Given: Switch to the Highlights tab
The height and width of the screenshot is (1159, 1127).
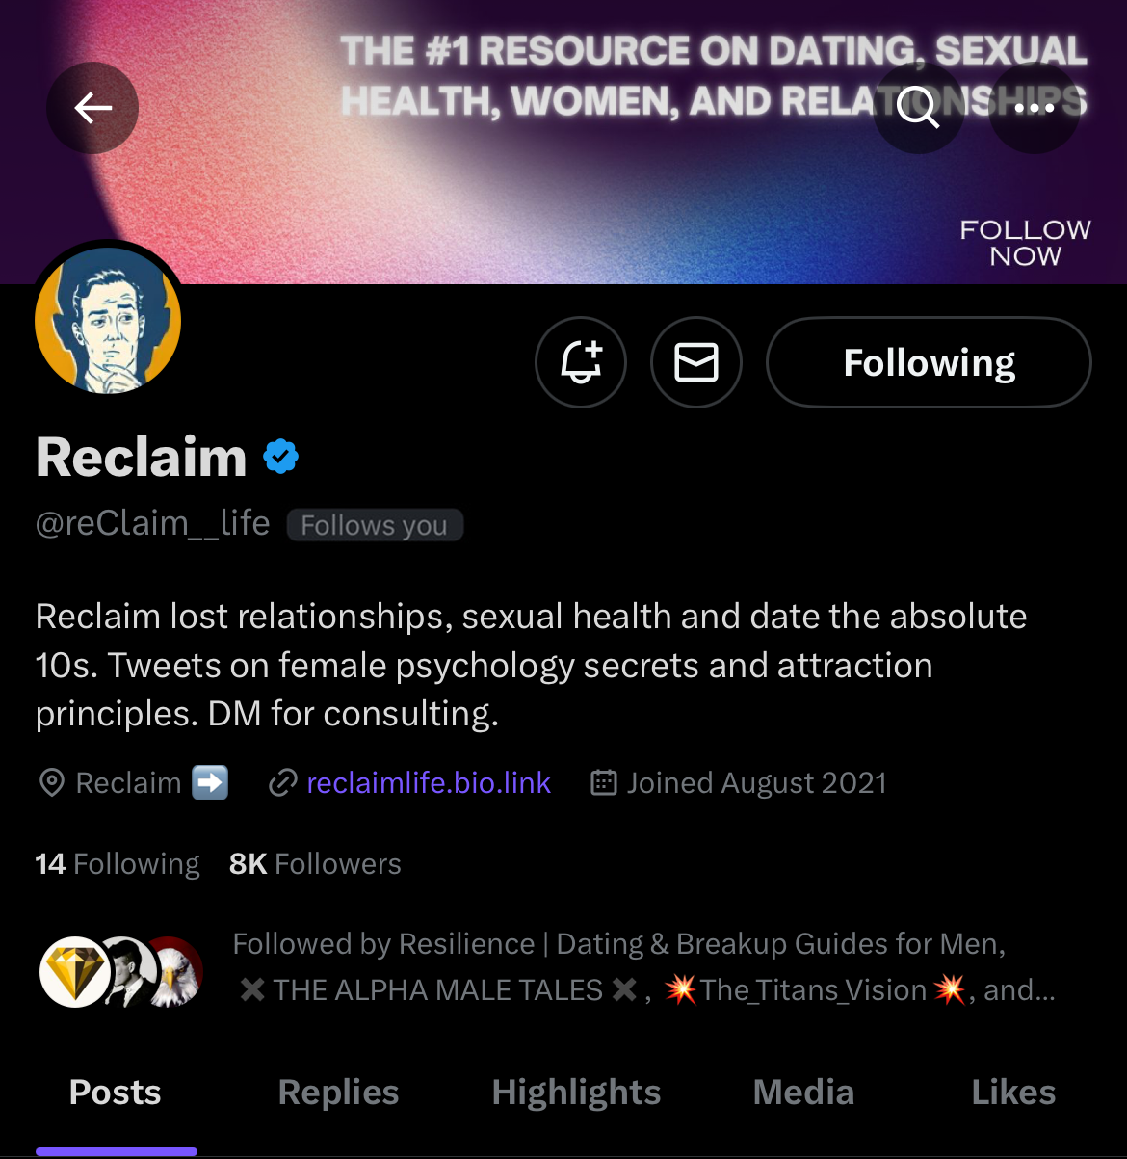Looking at the screenshot, I should coord(576,1093).
